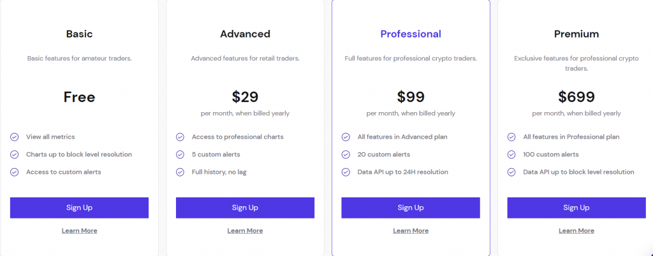Click checkmark icon next to 5 custom alerts
Image resolution: width=653 pixels, height=256 pixels.
point(180,155)
